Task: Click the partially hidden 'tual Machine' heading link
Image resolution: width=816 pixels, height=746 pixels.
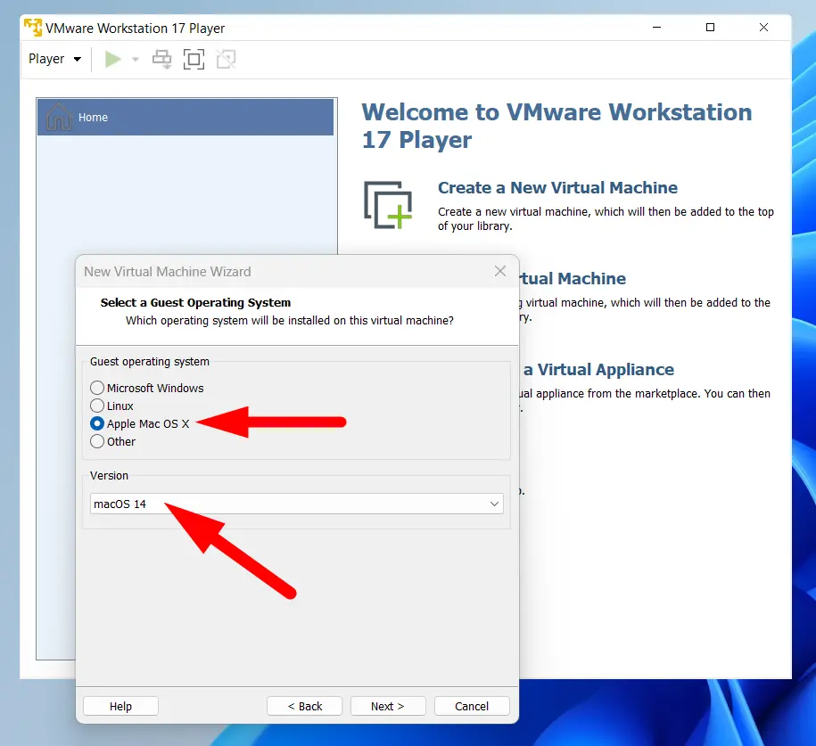Action: [x=573, y=279]
